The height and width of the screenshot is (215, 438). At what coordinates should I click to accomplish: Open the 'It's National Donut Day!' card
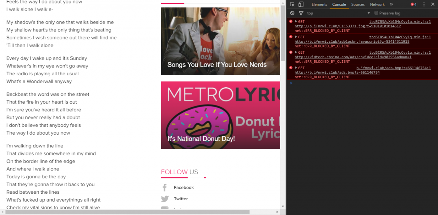click(220, 115)
